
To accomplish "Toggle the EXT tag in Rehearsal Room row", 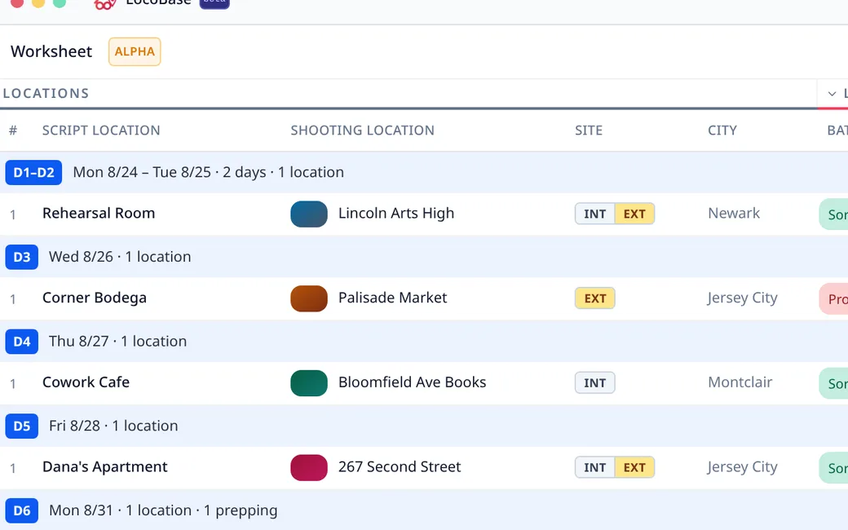I will [634, 214].
